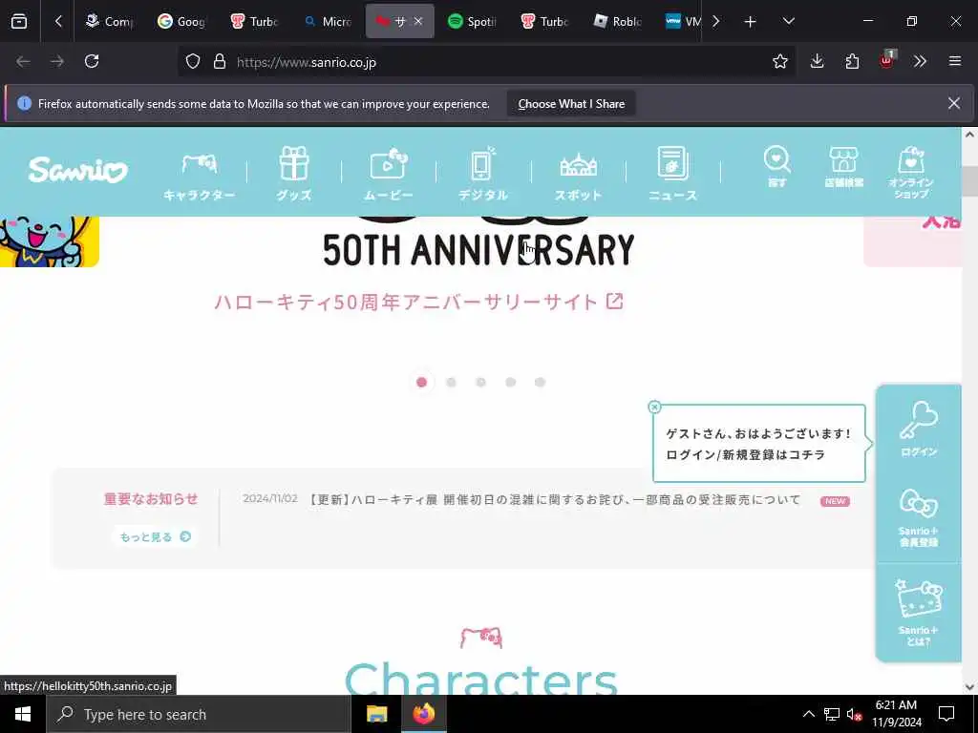Screen dimensions: 978x733
Task: Open the Hello Kitty 50th anniversary site link
Action: click(x=418, y=303)
